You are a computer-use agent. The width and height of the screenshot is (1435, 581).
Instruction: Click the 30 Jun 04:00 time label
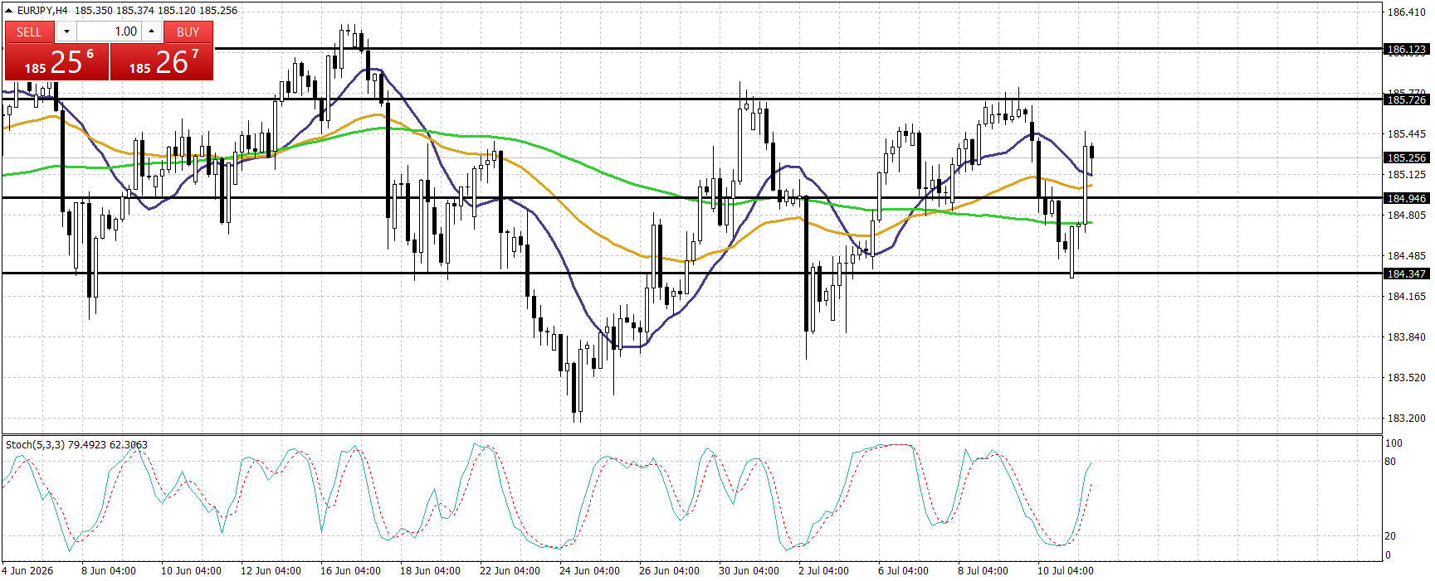click(749, 571)
